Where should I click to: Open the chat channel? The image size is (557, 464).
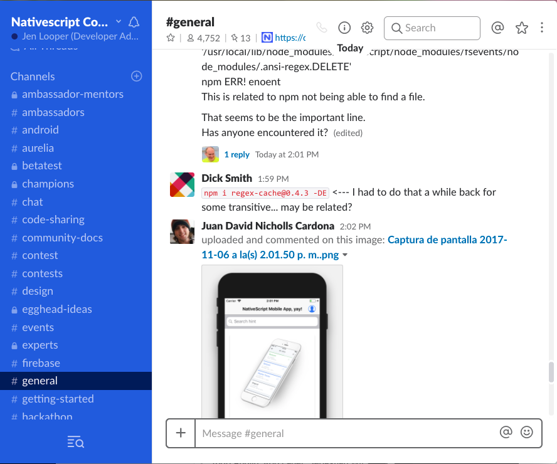click(x=76, y=202)
